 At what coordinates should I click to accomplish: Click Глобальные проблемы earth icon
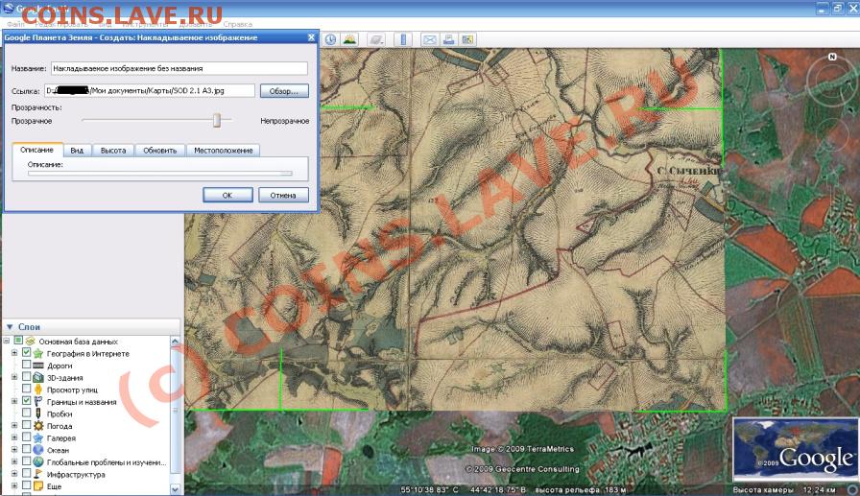click(x=37, y=462)
